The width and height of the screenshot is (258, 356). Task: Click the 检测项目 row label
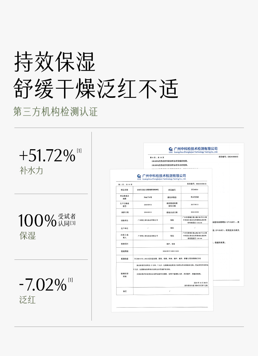[124, 244]
